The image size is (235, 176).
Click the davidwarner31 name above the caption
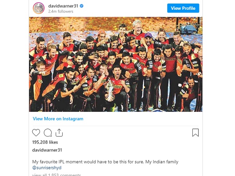click(47, 150)
